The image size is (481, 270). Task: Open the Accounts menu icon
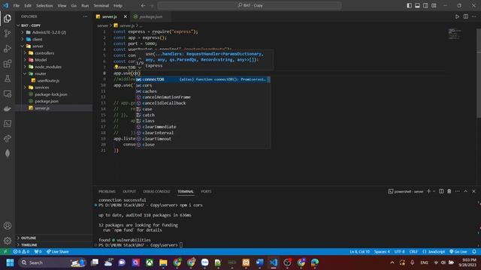tap(8, 226)
